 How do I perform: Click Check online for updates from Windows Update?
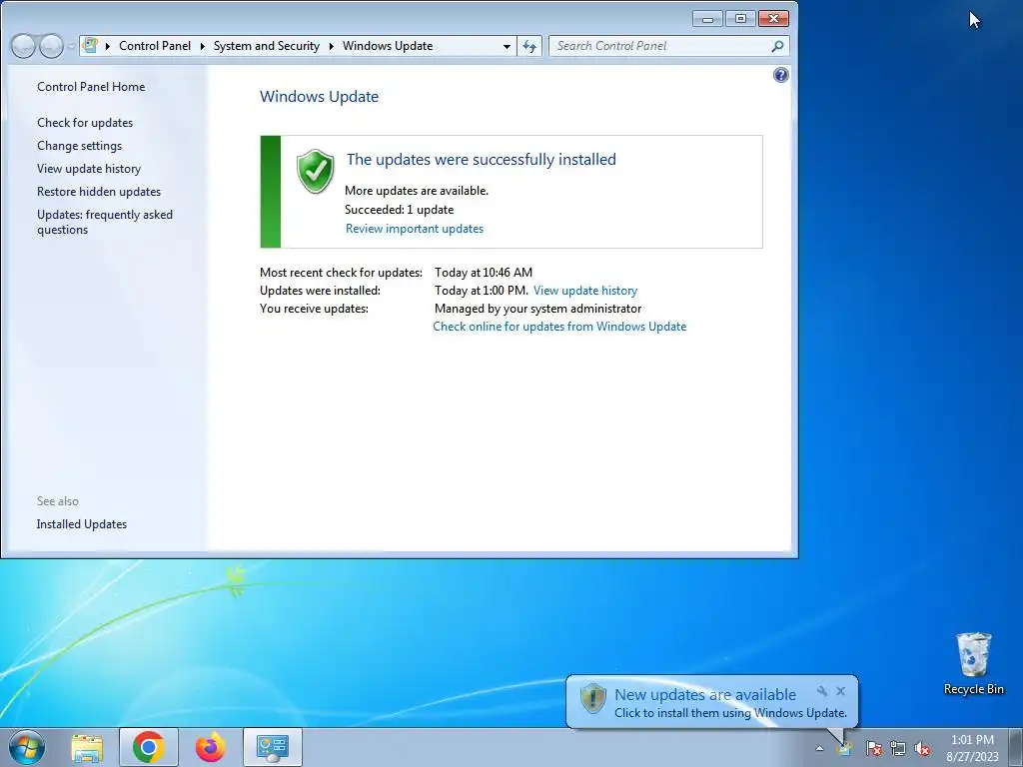559,327
